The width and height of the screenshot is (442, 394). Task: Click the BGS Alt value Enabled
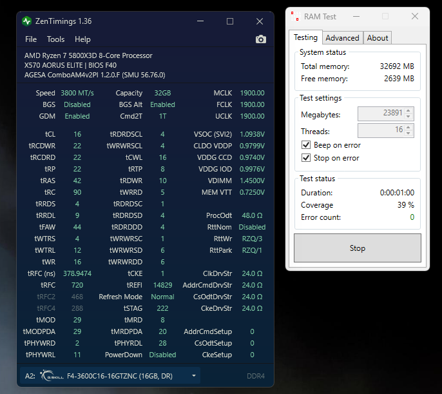162,104
